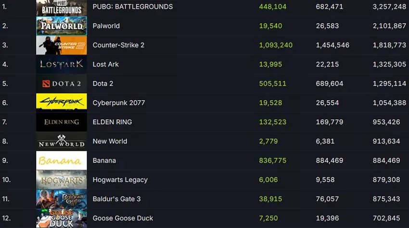Open the Palworld title link
This screenshot has height=228, width=409.
click(x=106, y=26)
